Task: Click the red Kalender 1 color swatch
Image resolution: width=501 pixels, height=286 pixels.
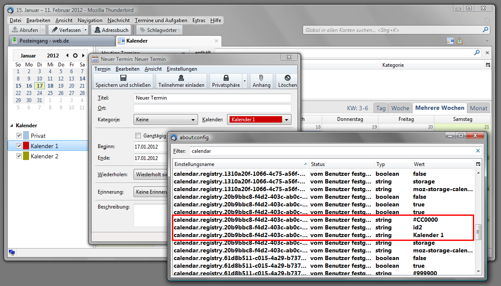Action: pyautogui.click(x=26, y=146)
